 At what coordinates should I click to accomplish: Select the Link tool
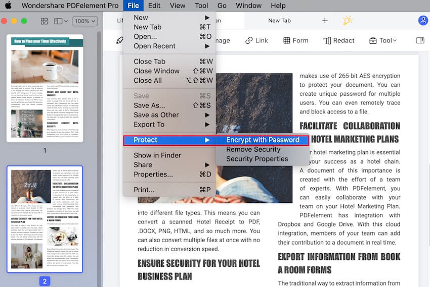point(256,40)
